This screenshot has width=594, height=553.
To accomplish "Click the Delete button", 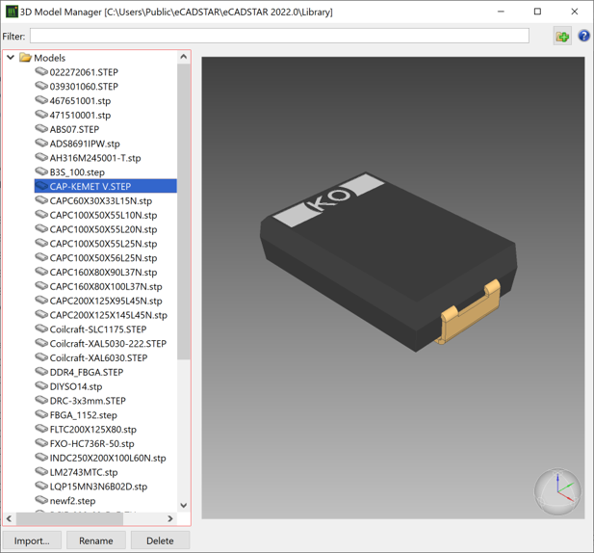I will 160,540.
